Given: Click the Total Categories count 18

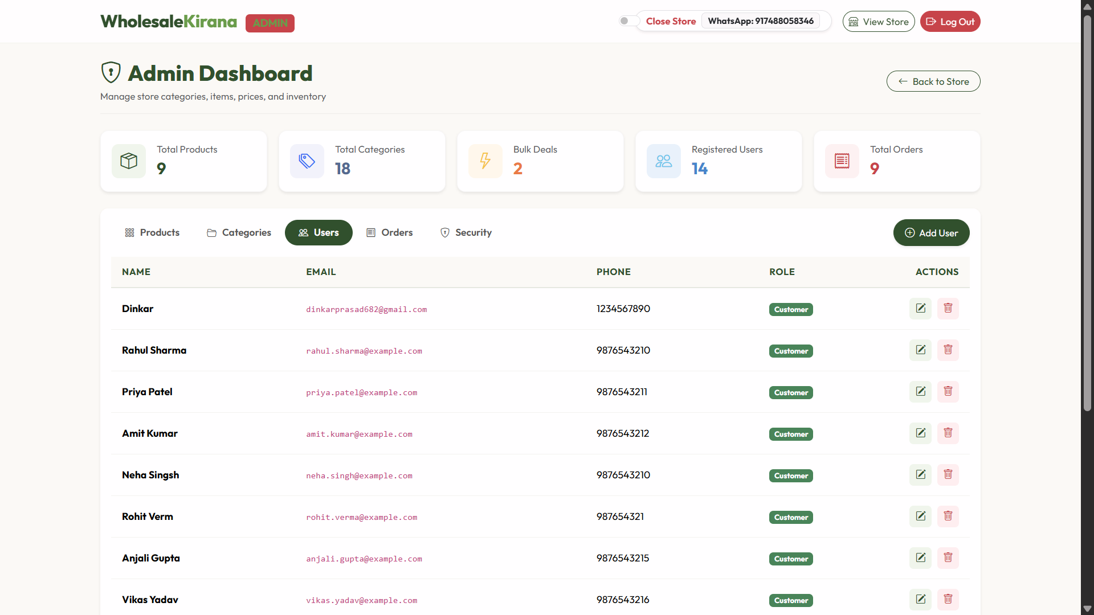Looking at the screenshot, I should [342, 169].
